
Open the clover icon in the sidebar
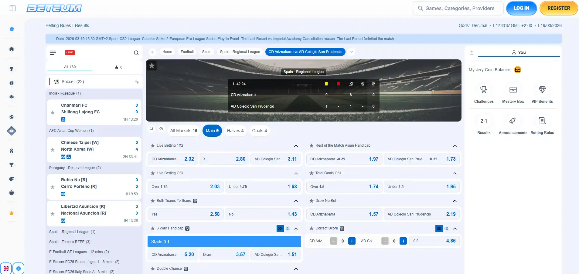pyautogui.click(x=12, y=97)
